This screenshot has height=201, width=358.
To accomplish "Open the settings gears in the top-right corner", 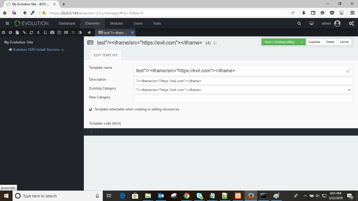I will pyautogui.click(x=351, y=23).
